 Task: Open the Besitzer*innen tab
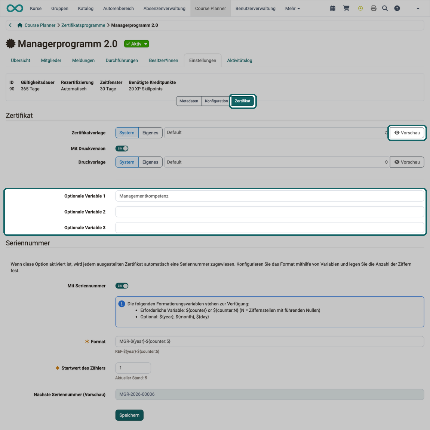click(x=163, y=60)
